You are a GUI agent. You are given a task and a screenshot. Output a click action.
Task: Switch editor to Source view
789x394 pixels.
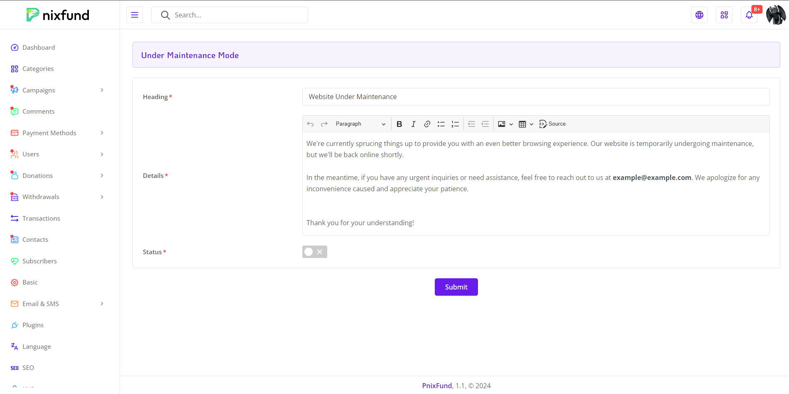[552, 124]
